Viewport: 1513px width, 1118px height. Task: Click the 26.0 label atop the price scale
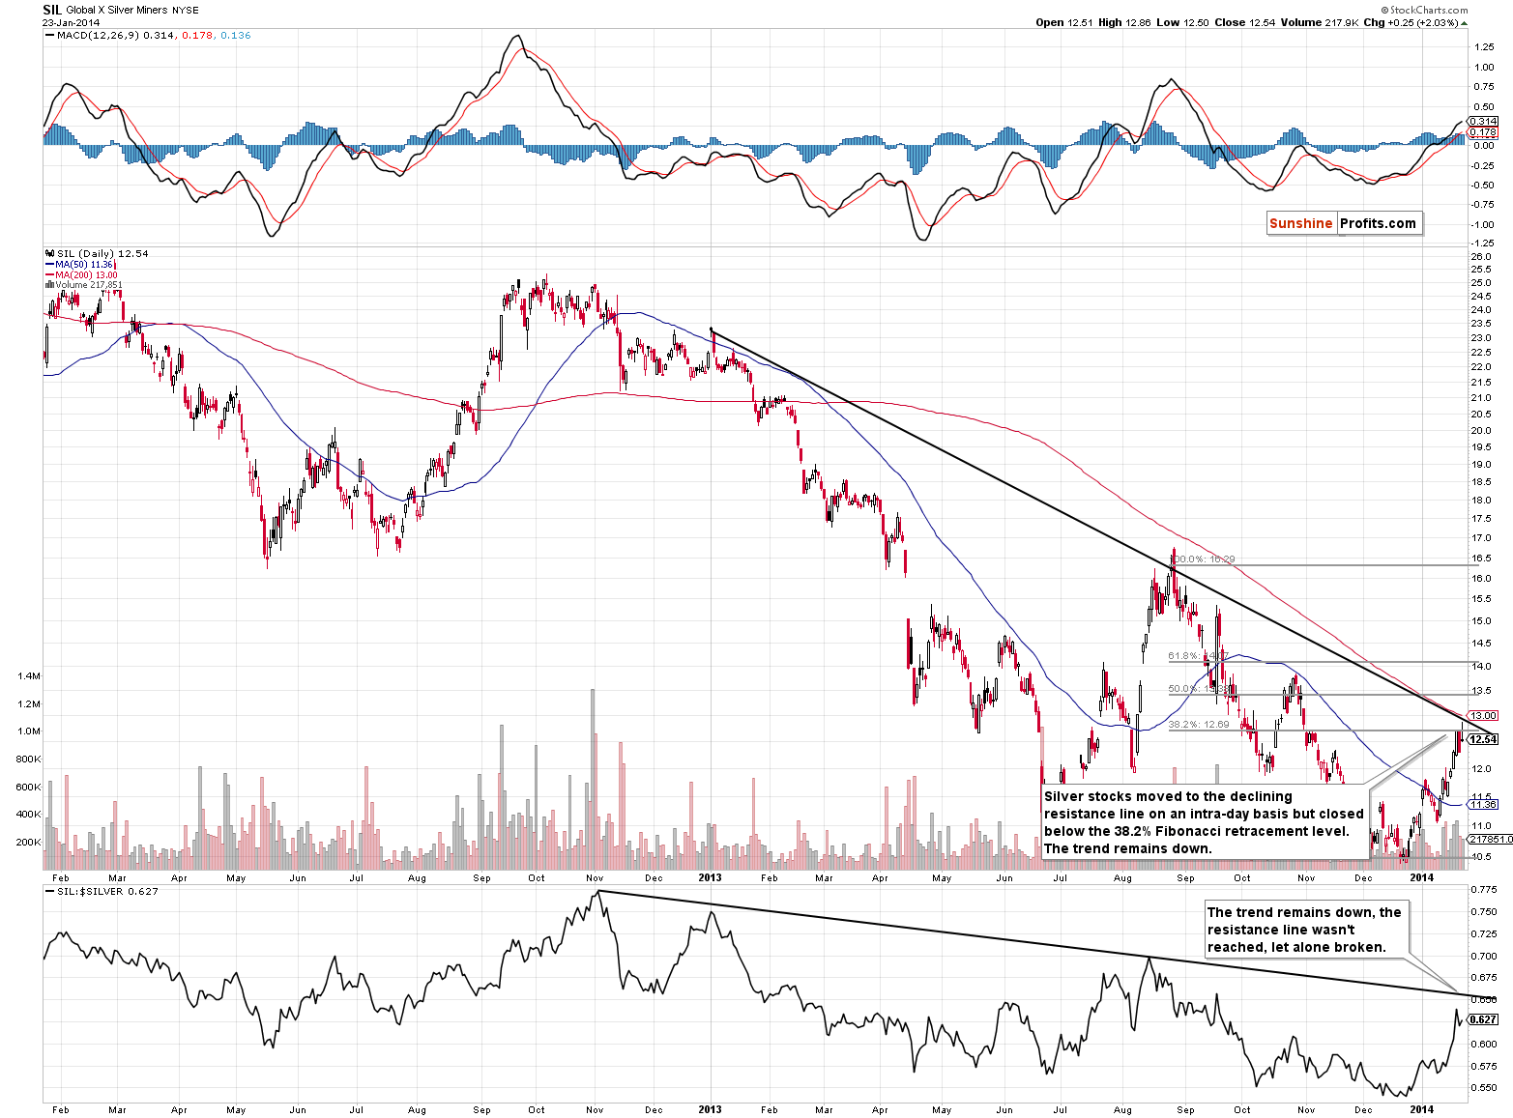[x=1480, y=257]
